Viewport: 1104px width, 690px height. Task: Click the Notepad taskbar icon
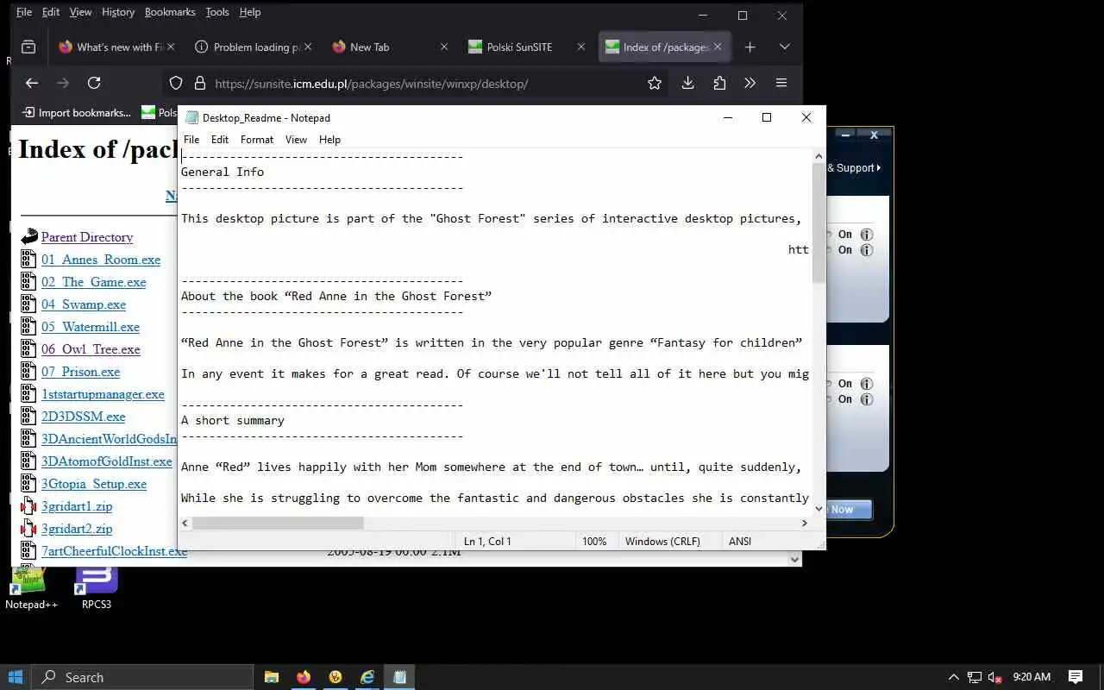[399, 677]
